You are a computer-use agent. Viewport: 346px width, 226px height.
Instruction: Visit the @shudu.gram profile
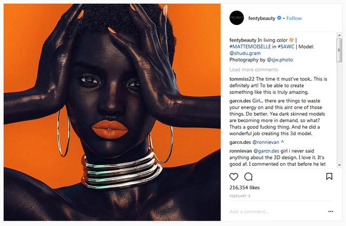coord(245,53)
